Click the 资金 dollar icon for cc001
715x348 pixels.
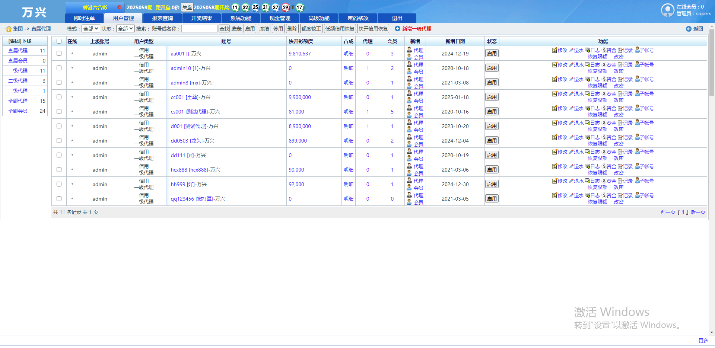pos(604,94)
